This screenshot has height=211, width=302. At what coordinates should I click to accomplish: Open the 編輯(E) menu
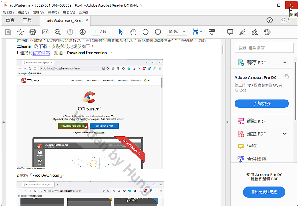23,12
